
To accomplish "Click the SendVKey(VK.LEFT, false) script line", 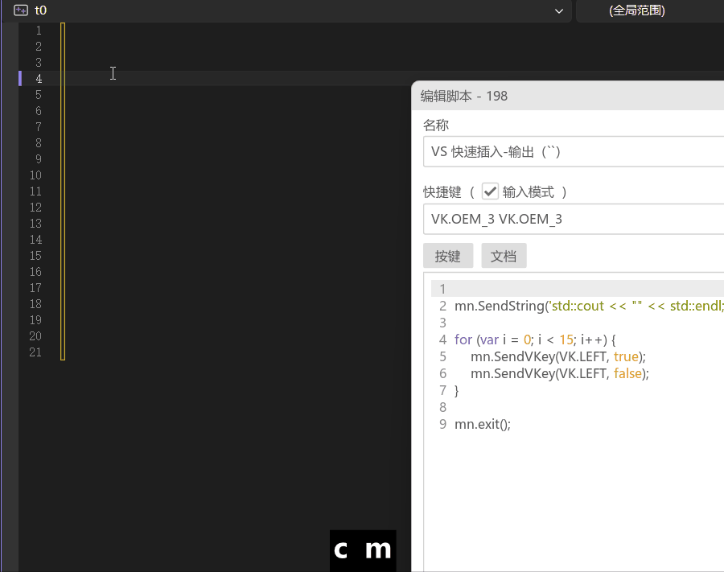I will point(560,373).
